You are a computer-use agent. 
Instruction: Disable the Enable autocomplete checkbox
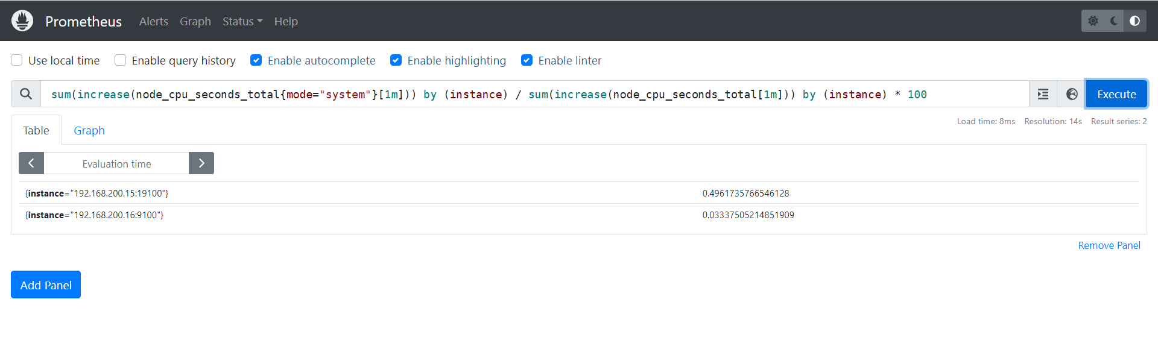point(256,60)
